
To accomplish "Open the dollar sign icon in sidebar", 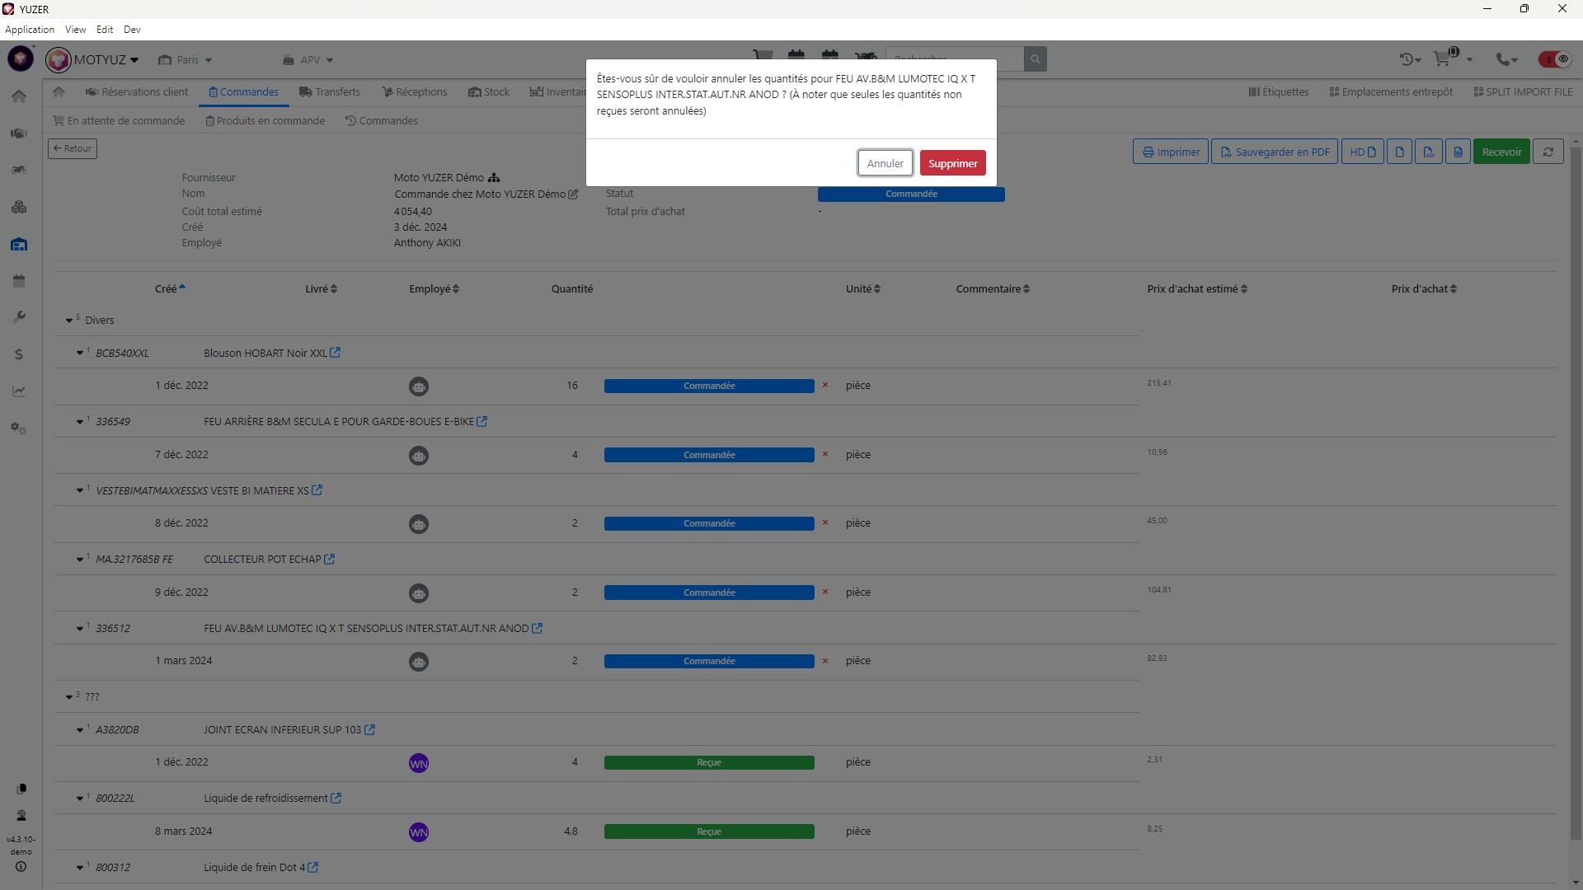I will [19, 354].
